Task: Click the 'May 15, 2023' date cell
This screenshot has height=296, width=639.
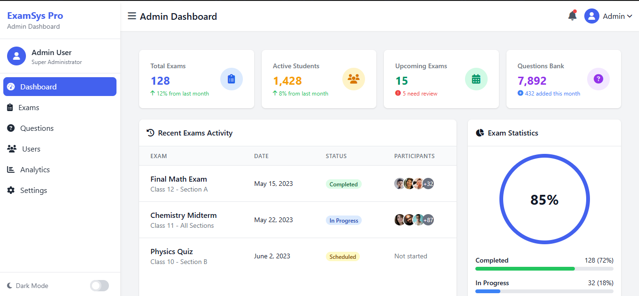Action: pyautogui.click(x=274, y=184)
